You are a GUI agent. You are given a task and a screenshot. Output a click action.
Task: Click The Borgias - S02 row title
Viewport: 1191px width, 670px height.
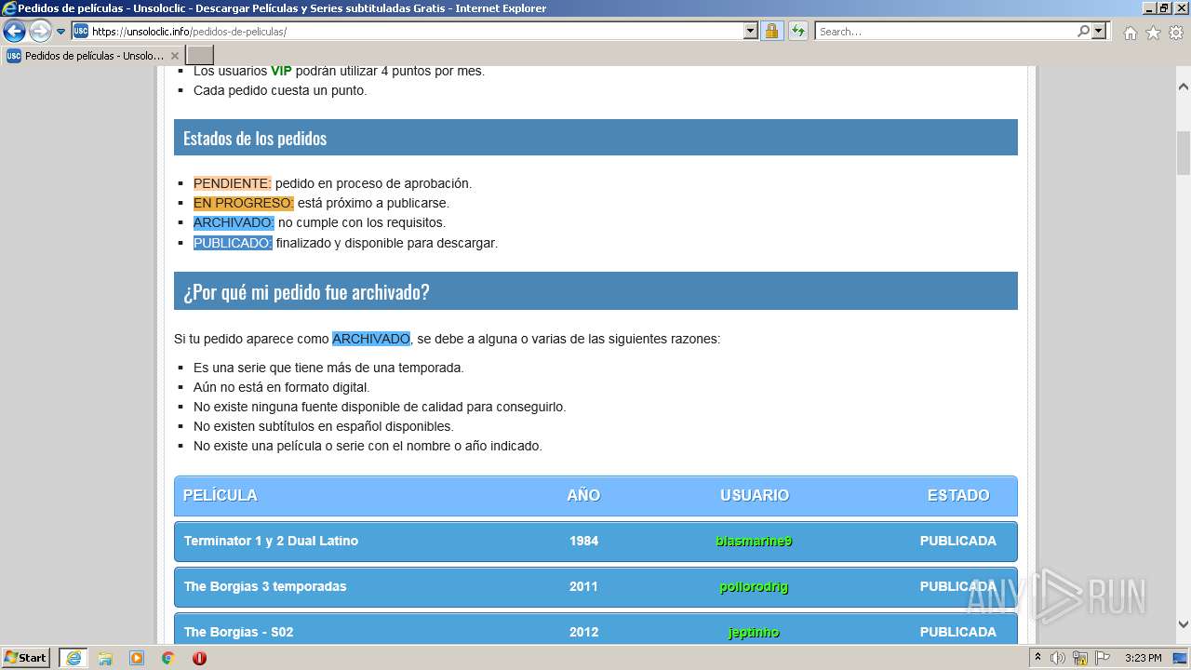239,632
